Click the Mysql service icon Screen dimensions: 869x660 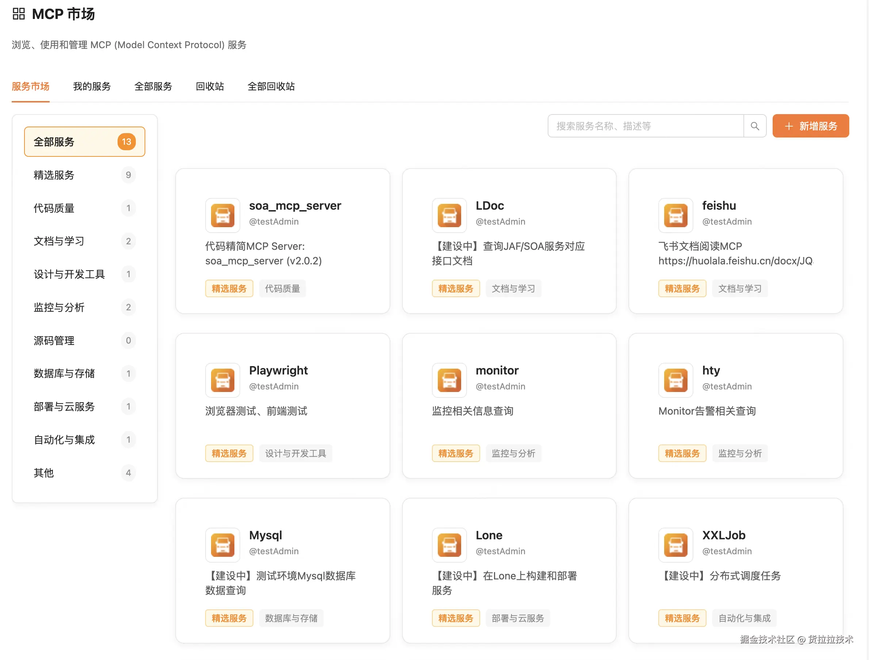(x=222, y=545)
